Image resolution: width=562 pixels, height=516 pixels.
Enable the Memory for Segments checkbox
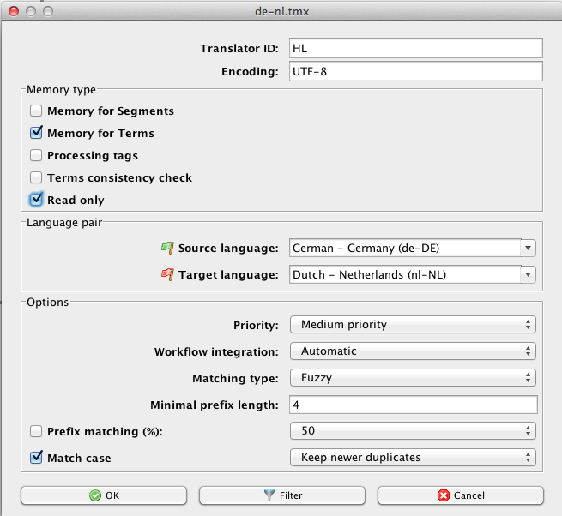click(x=36, y=111)
